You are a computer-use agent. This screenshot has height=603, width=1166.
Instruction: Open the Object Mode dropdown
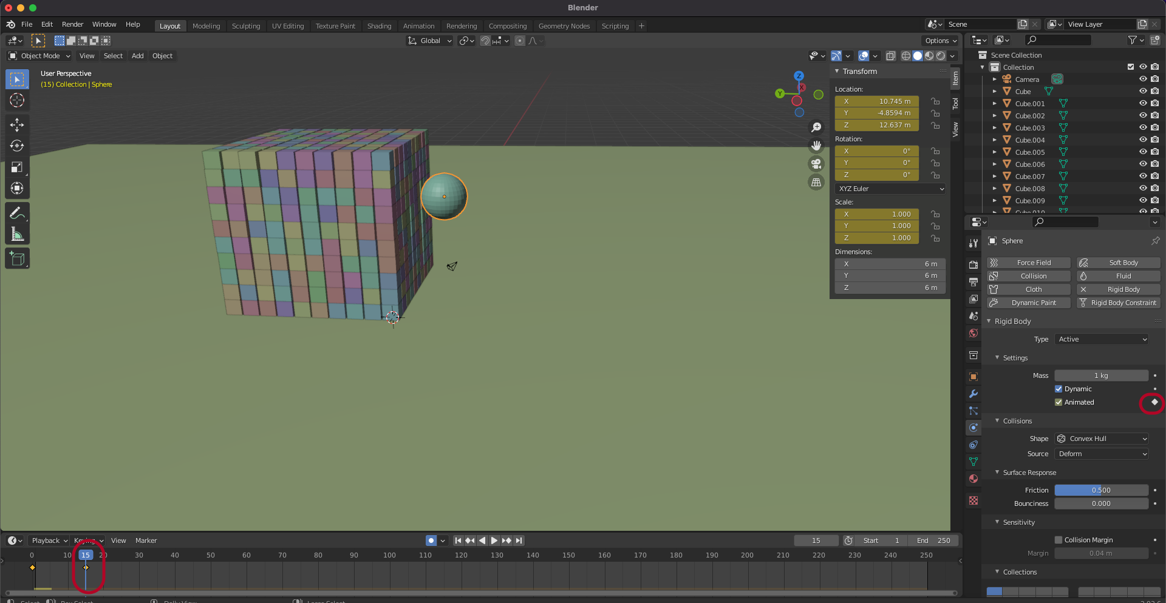(39, 56)
